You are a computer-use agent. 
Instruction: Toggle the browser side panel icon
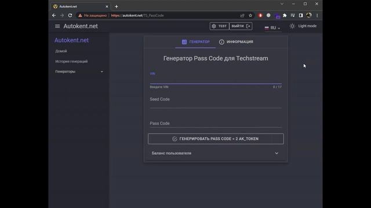(301, 16)
